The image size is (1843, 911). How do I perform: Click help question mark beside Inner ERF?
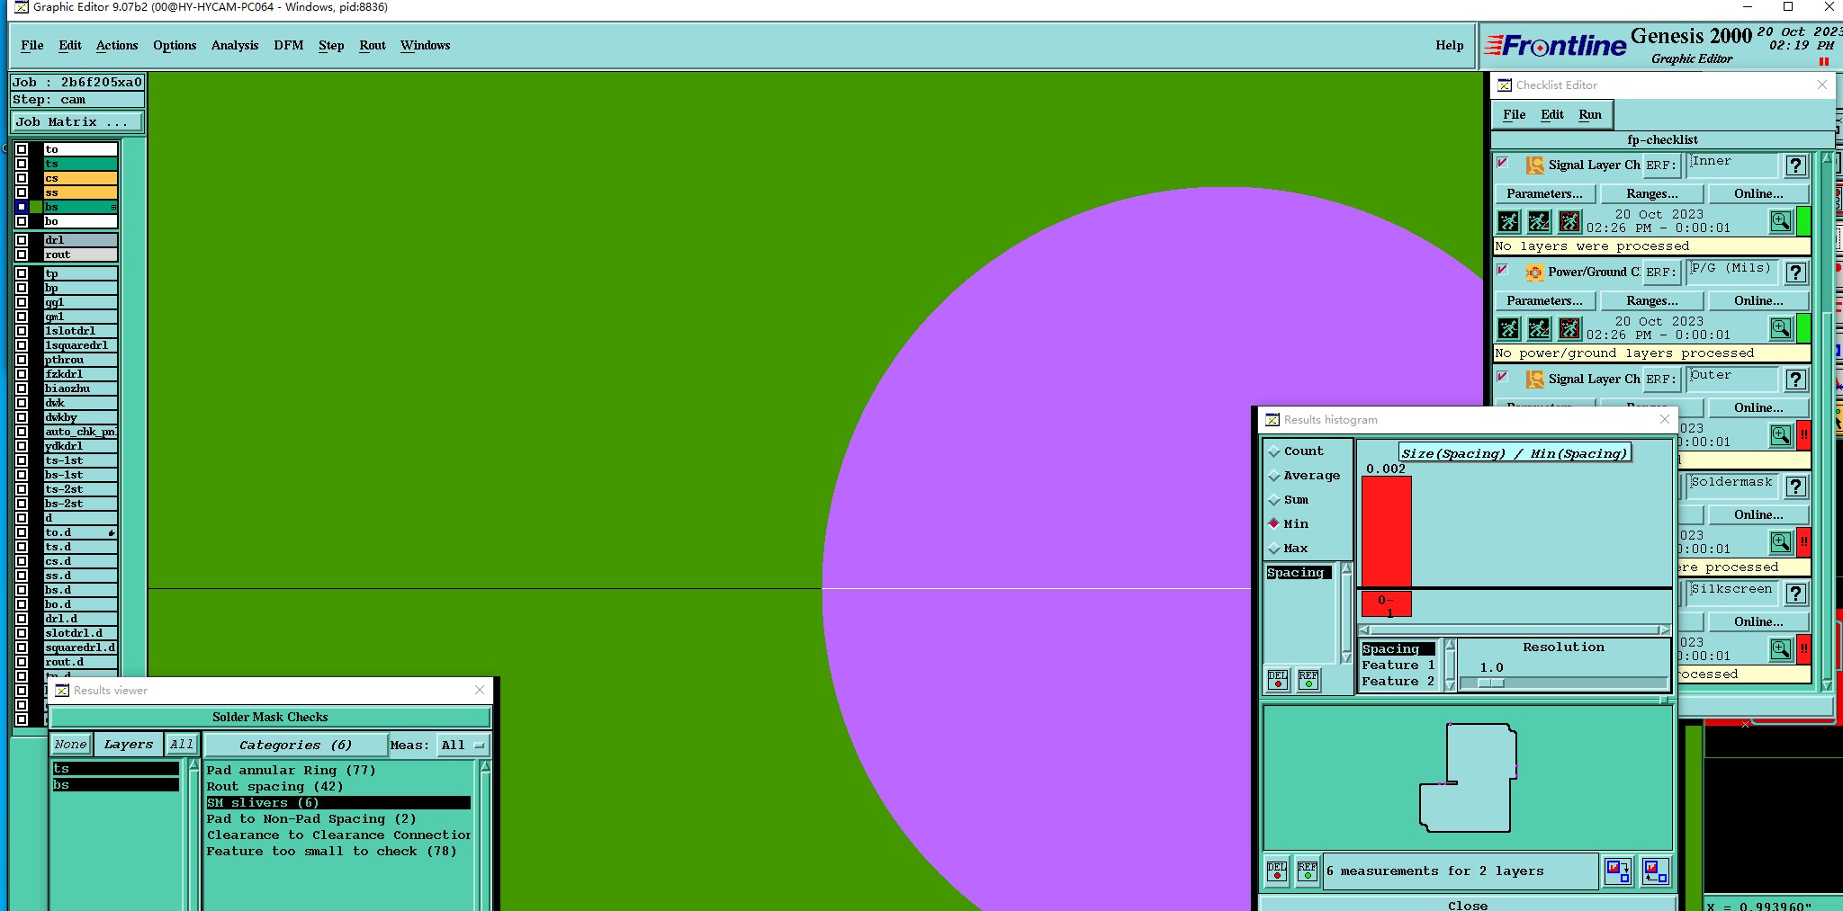point(1795,165)
